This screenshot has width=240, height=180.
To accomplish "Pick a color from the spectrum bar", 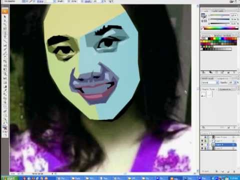I will click(x=221, y=28).
